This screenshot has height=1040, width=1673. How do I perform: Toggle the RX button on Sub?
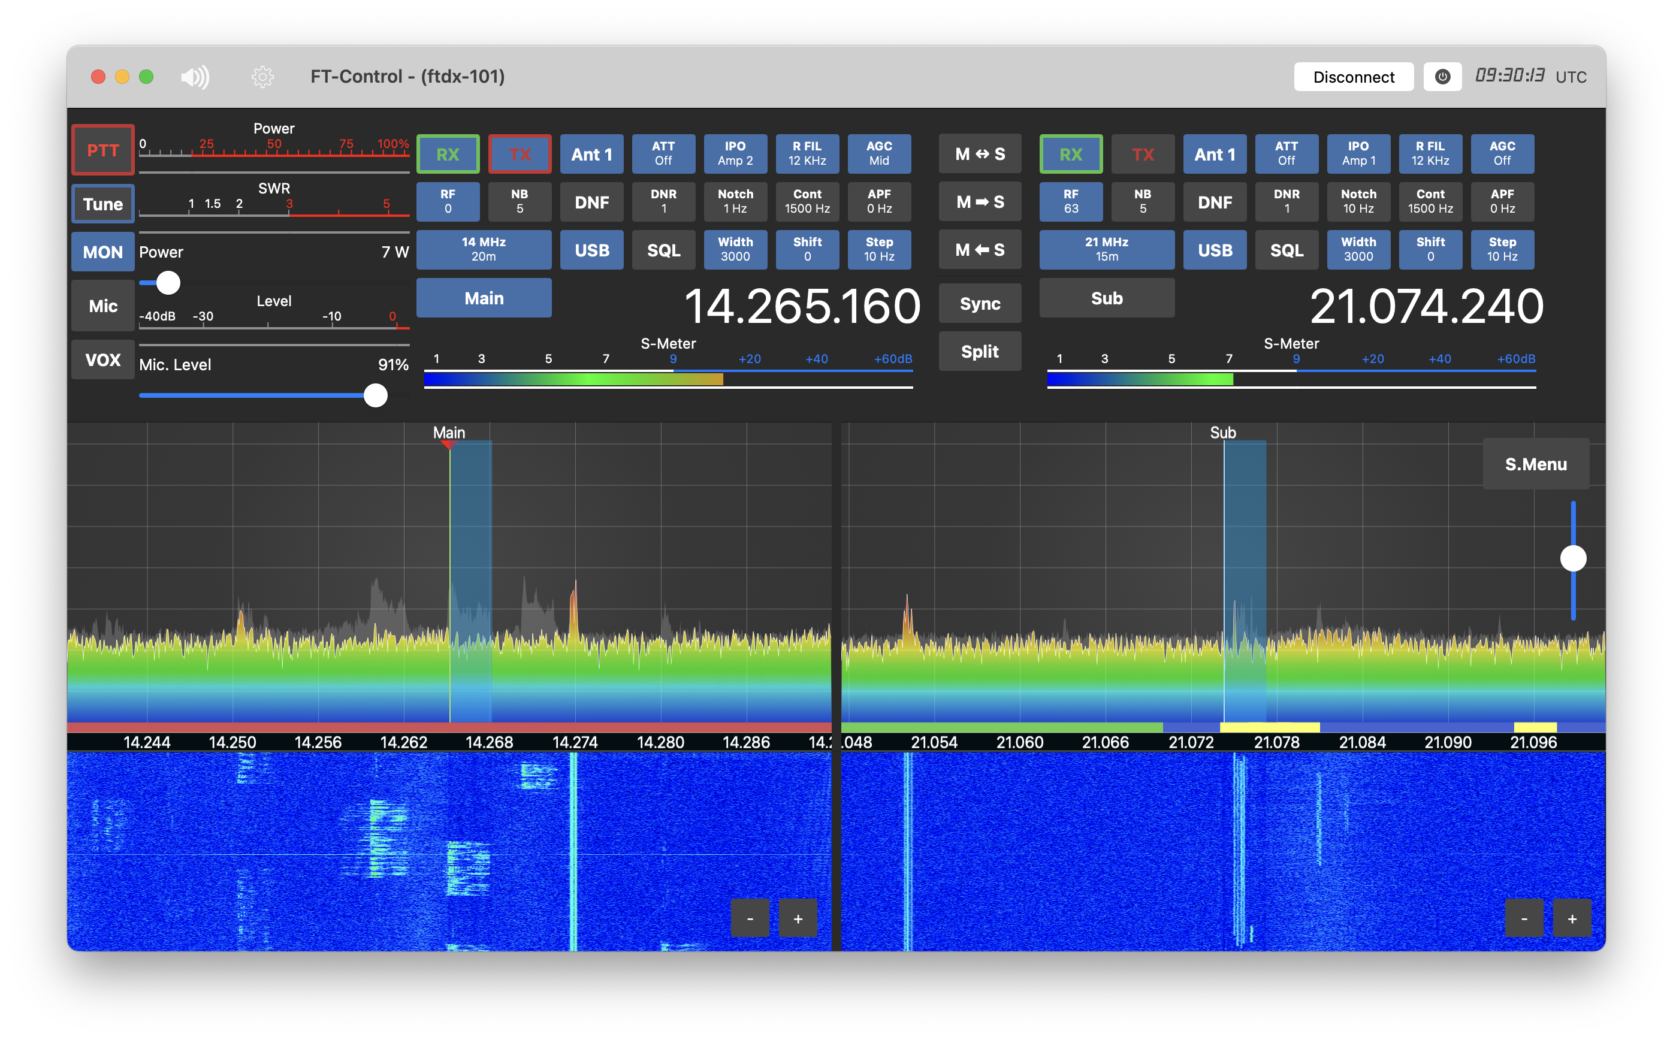point(1070,153)
